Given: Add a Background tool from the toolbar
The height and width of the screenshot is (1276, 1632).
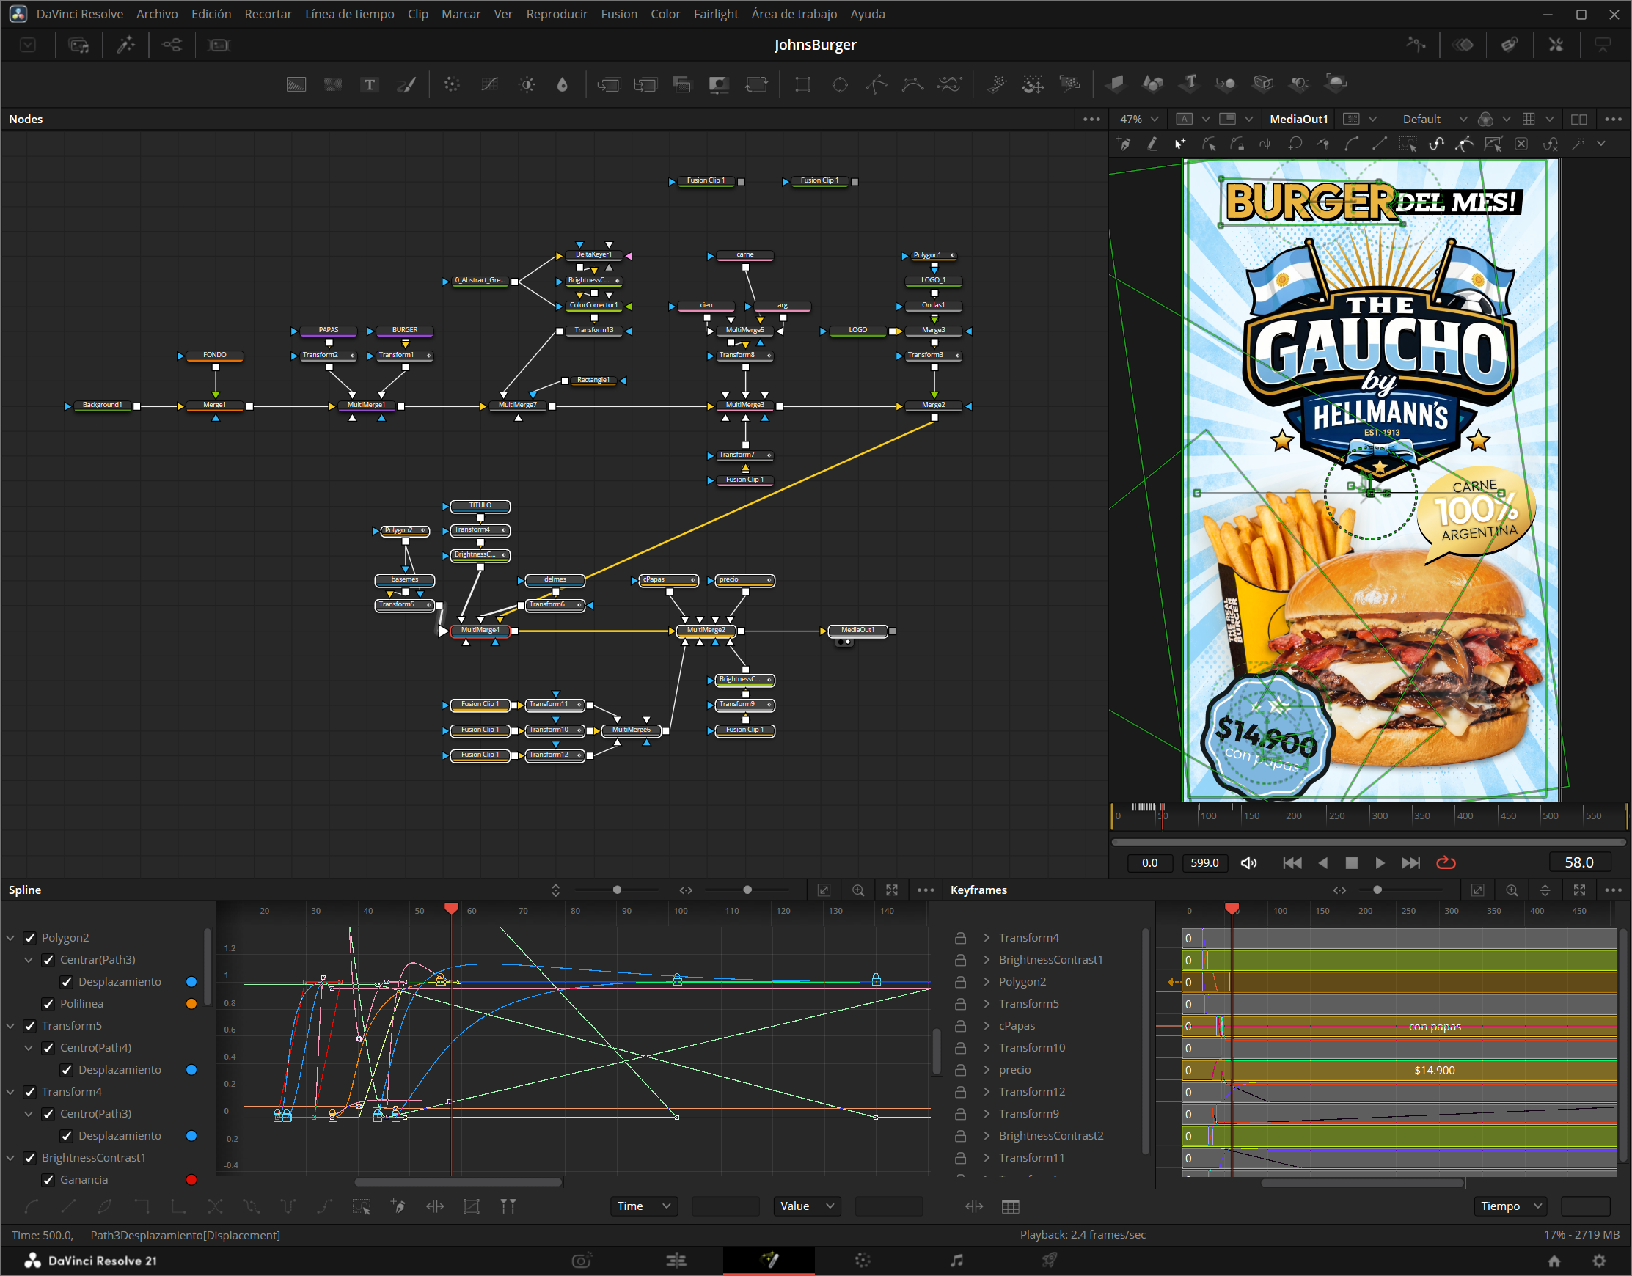Looking at the screenshot, I should [296, 84].
